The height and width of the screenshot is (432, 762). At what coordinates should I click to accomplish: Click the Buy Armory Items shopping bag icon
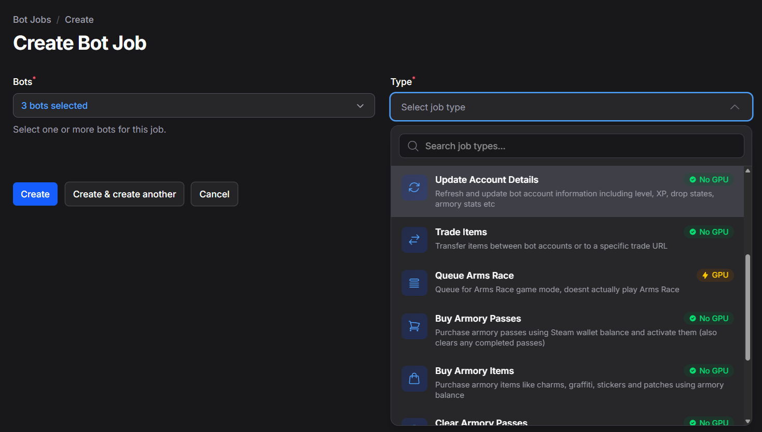pyautogui.click(x=414, y=379)
